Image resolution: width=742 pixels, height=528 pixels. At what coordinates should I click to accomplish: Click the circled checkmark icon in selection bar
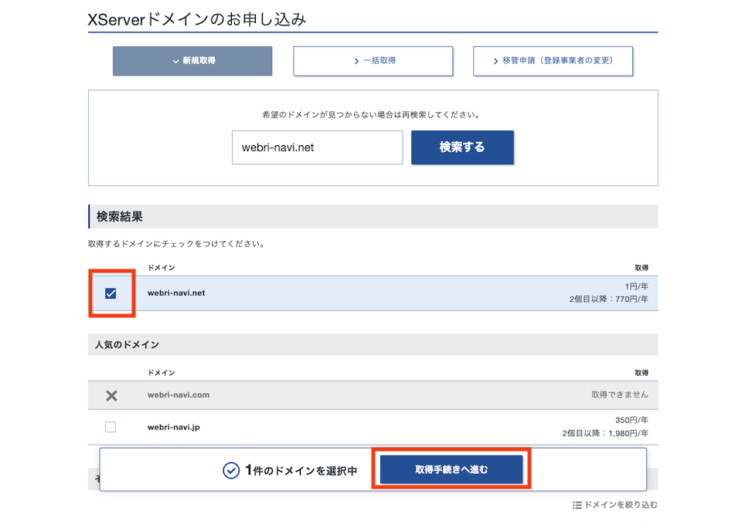231,470
